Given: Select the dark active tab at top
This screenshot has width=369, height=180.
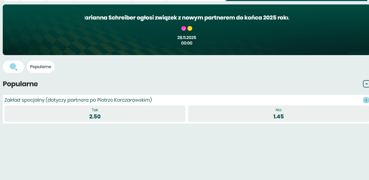Looking at the screenshot, I should click(x=297, y=0).
